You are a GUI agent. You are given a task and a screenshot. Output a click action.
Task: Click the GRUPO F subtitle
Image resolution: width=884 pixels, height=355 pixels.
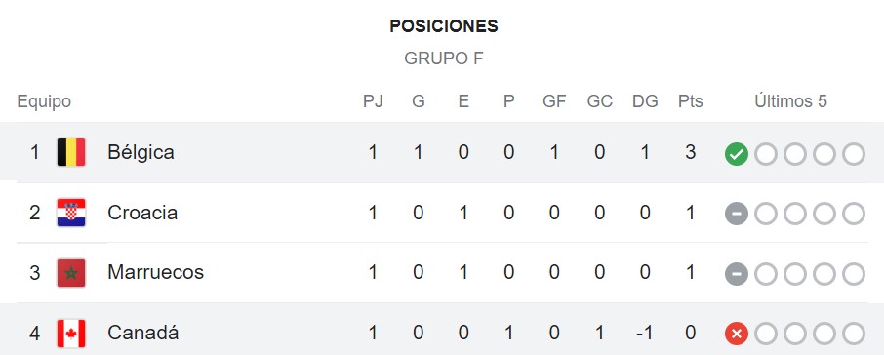pyautogui.click(x=444, y=59)
